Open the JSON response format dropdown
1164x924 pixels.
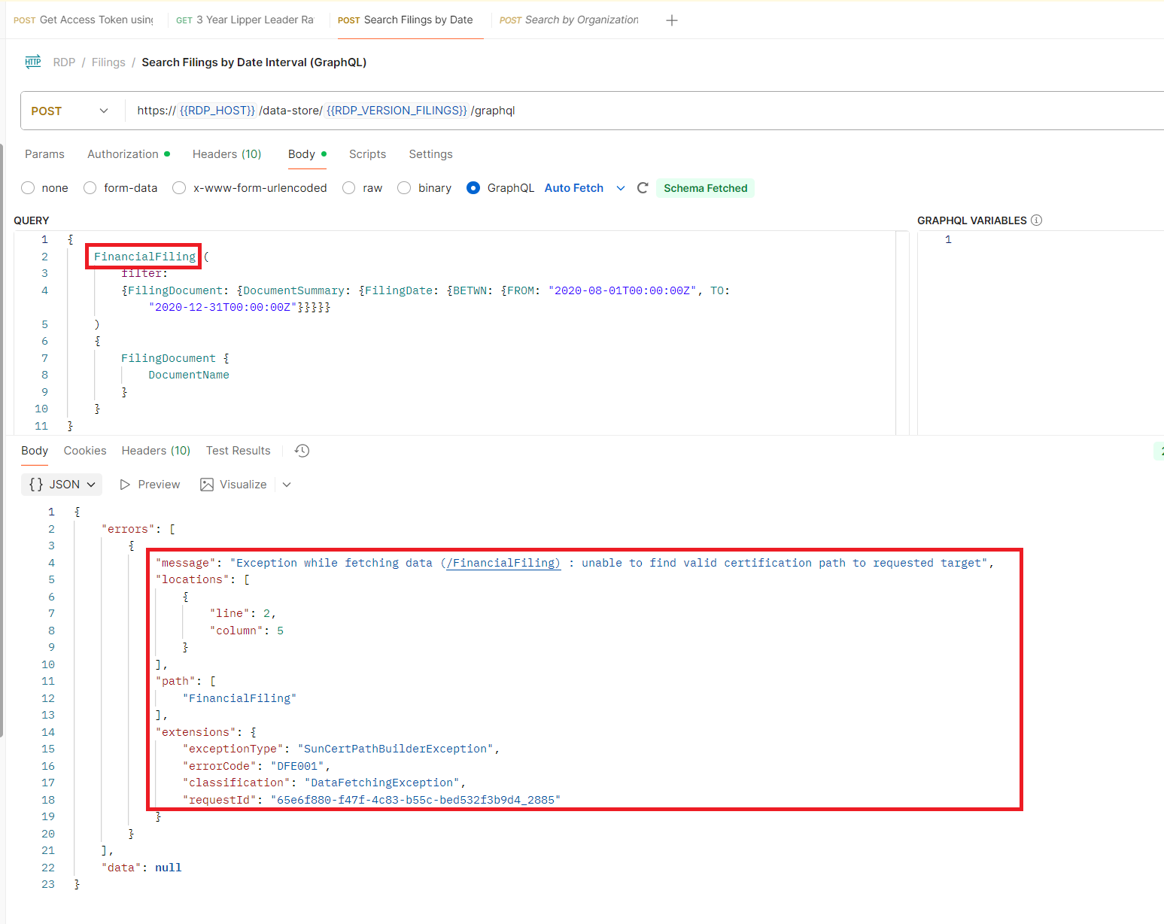point(62,485)
